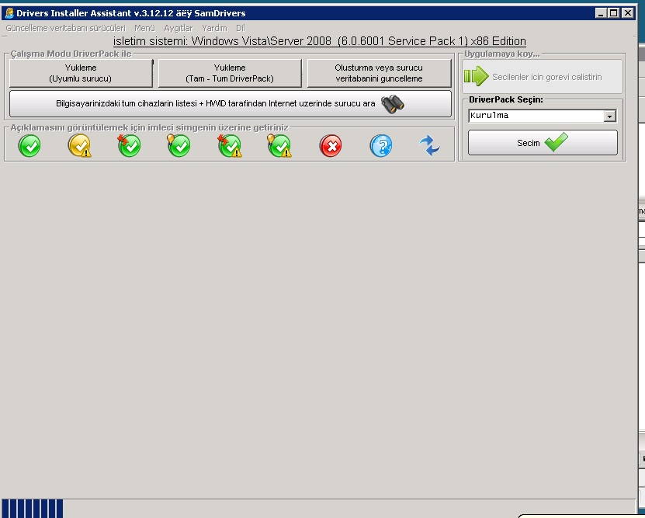Maximize the Drivers Installer Assistant window
This screenshot has height=518, width=645.
pos(613,13)
